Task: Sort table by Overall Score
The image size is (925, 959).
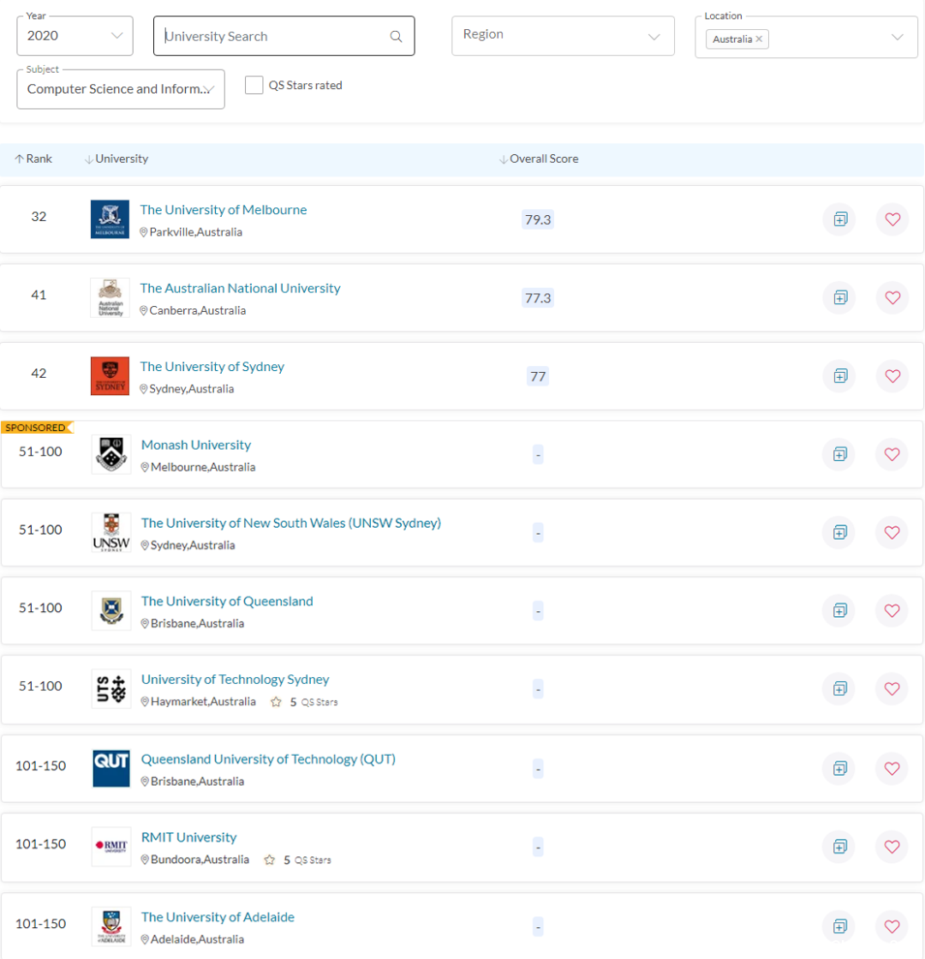Action: (x=539, y=159)
